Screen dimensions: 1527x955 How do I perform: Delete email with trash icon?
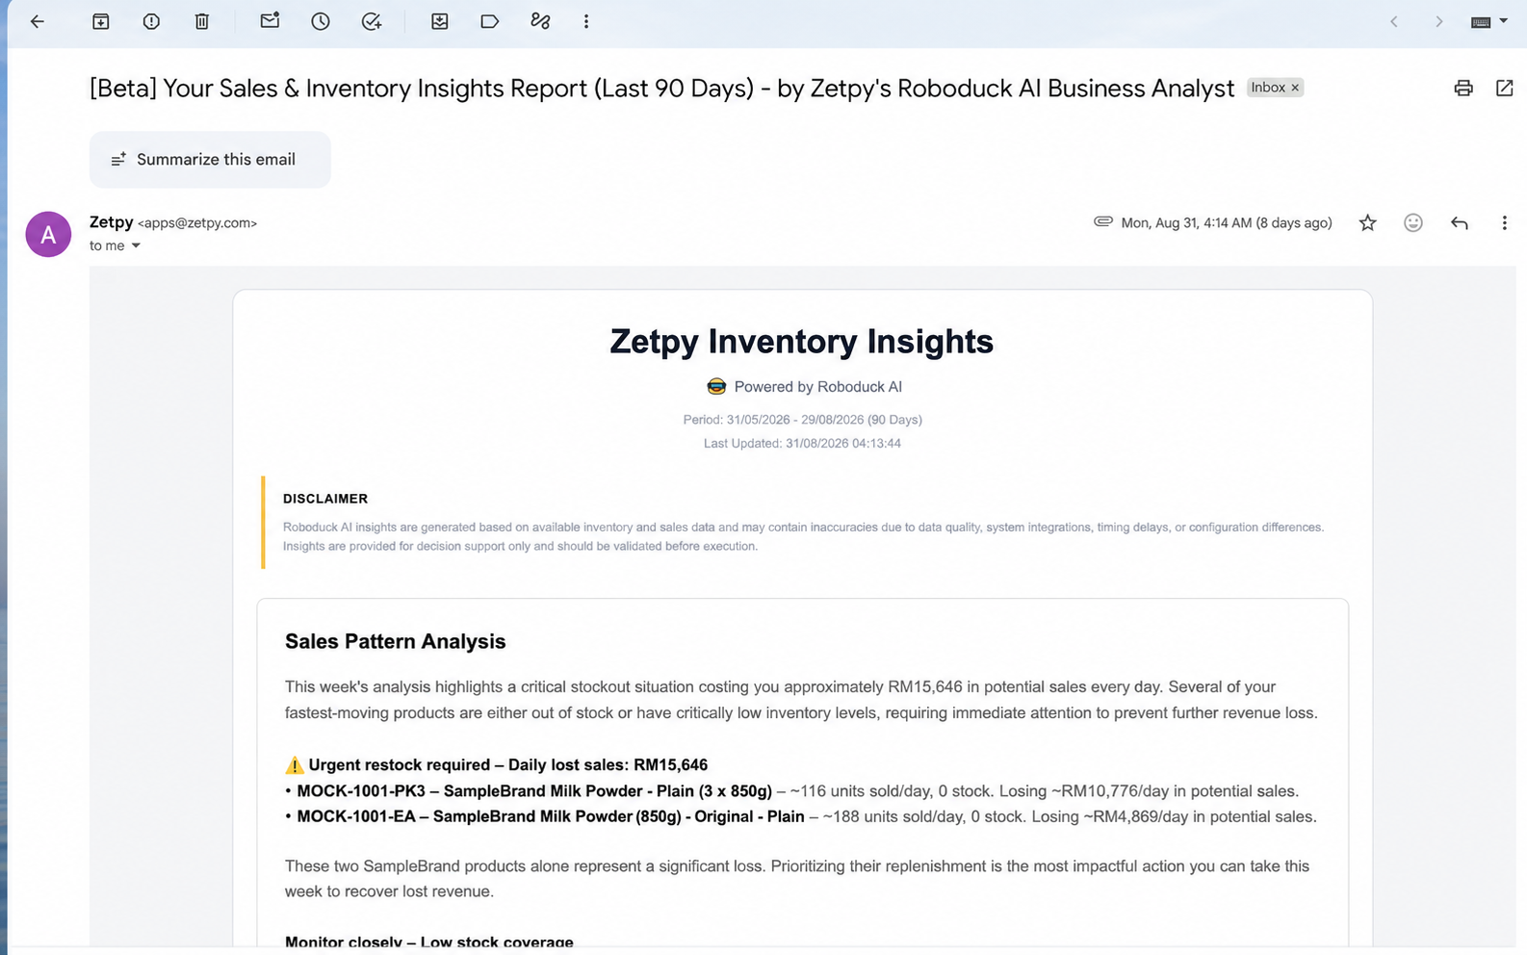202,21
